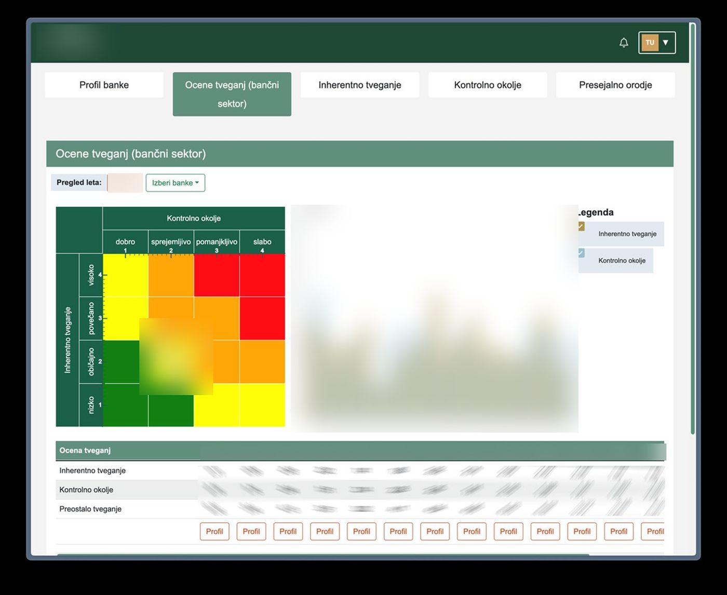Toggle the Inherentno tveganje legend checkbox

pyautogui.click(x=581, y=226)
